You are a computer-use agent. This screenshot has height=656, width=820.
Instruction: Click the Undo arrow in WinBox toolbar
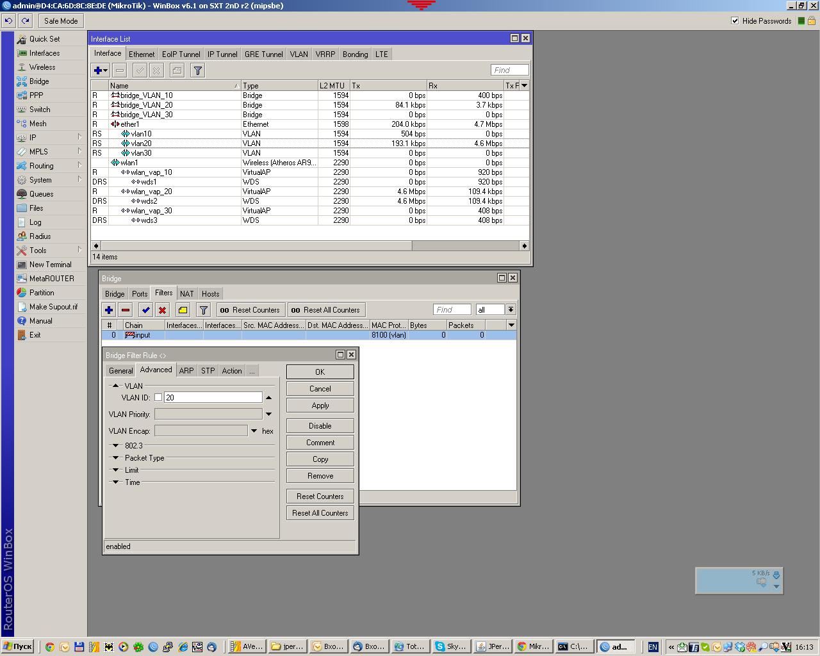click(x=8, y=21)
